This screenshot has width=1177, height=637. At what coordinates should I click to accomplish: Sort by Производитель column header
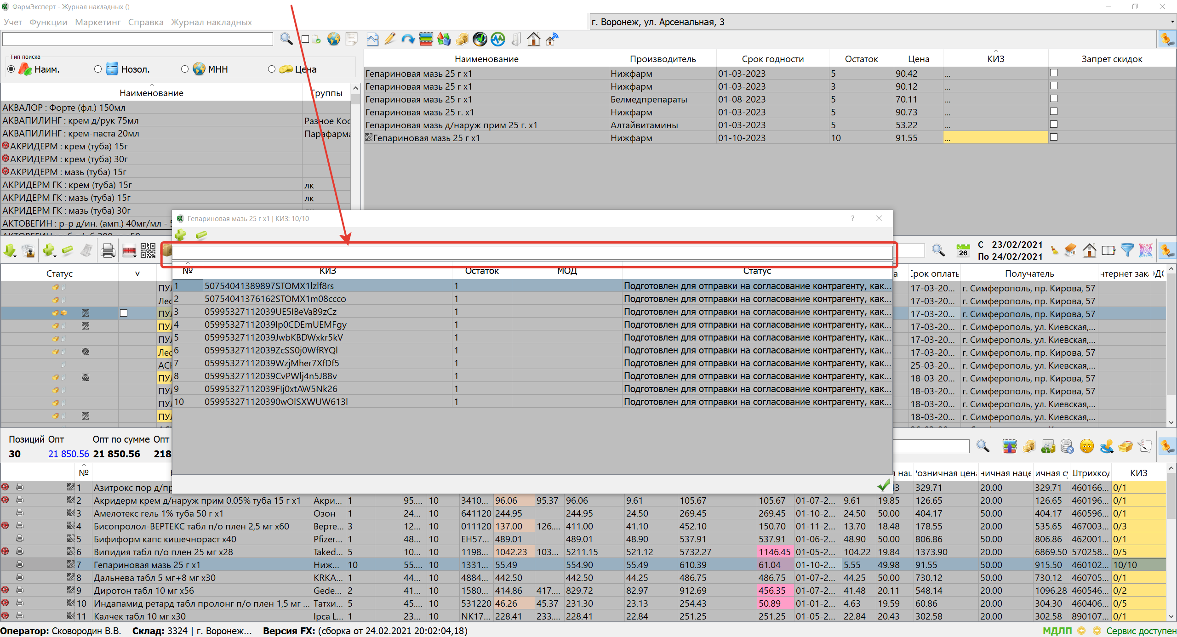(x=663, y=59)
